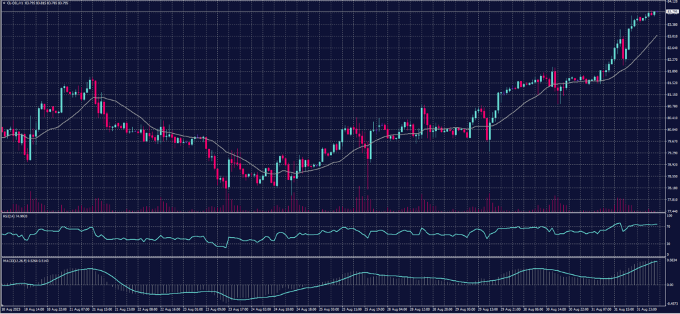The width and height of the screenshot is (680, 314).
Task: Select the moving average line's right end
Action: point(657,35)
